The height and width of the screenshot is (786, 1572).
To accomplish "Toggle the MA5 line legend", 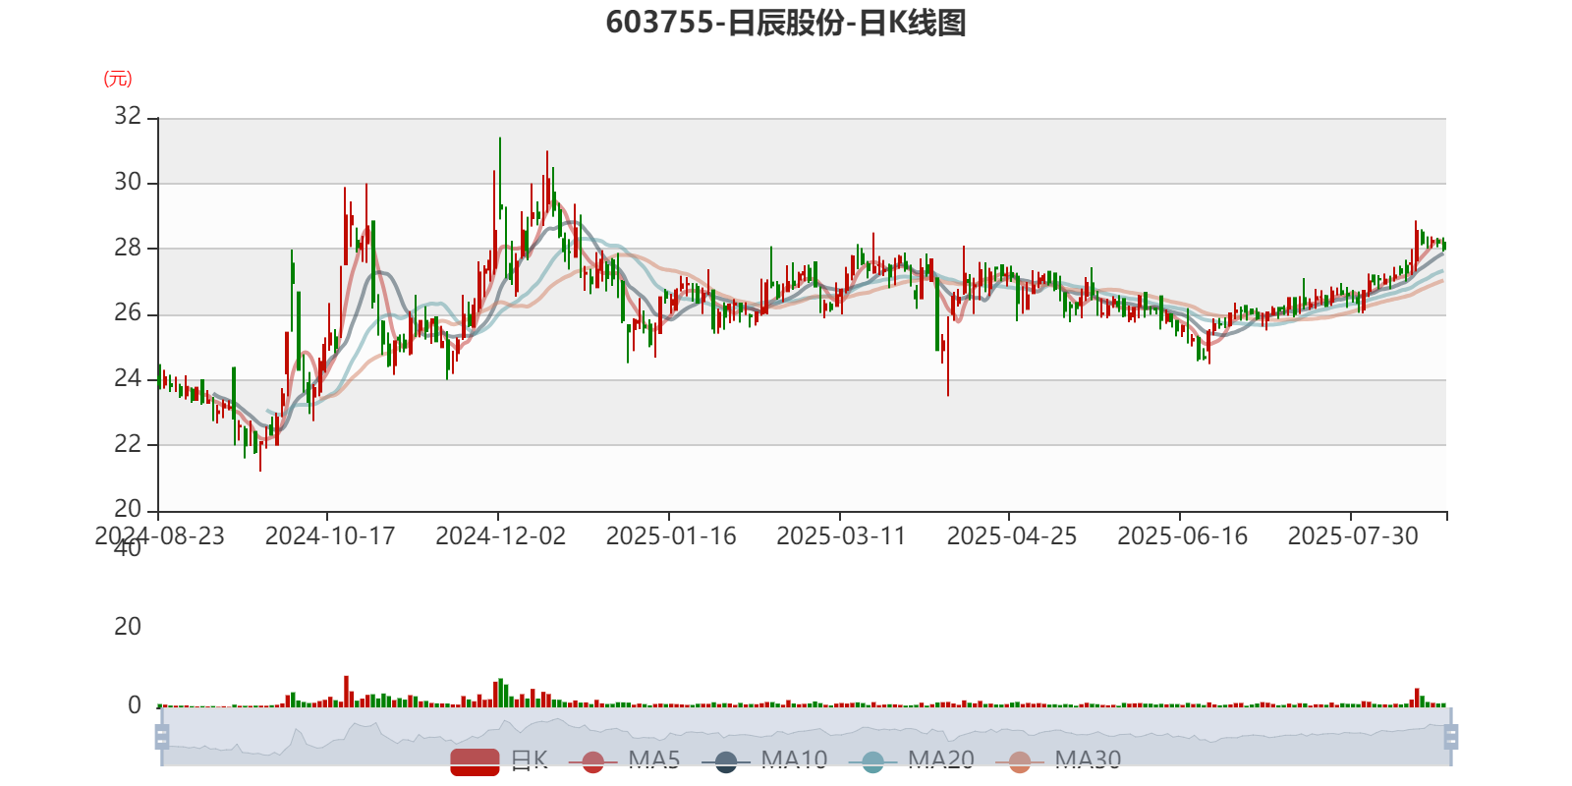I will tap(624, 761).
